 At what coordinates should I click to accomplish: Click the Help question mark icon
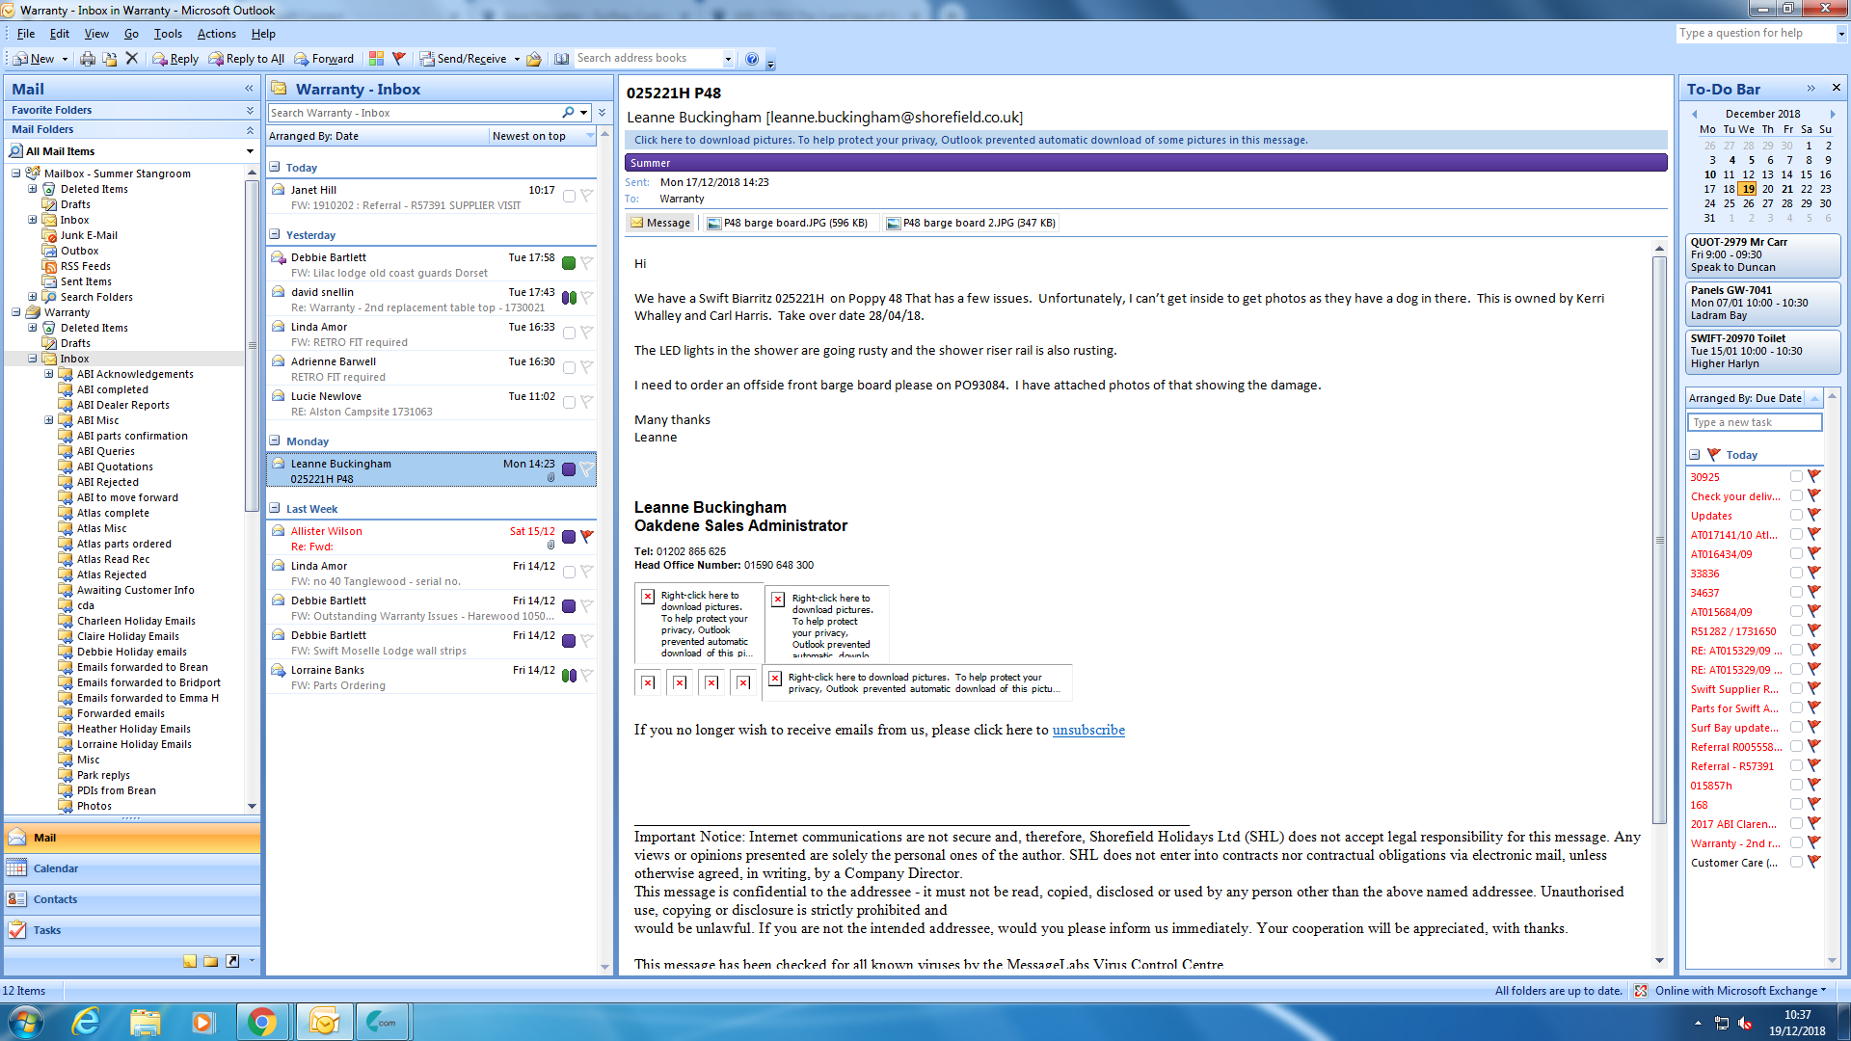(752, 59)
